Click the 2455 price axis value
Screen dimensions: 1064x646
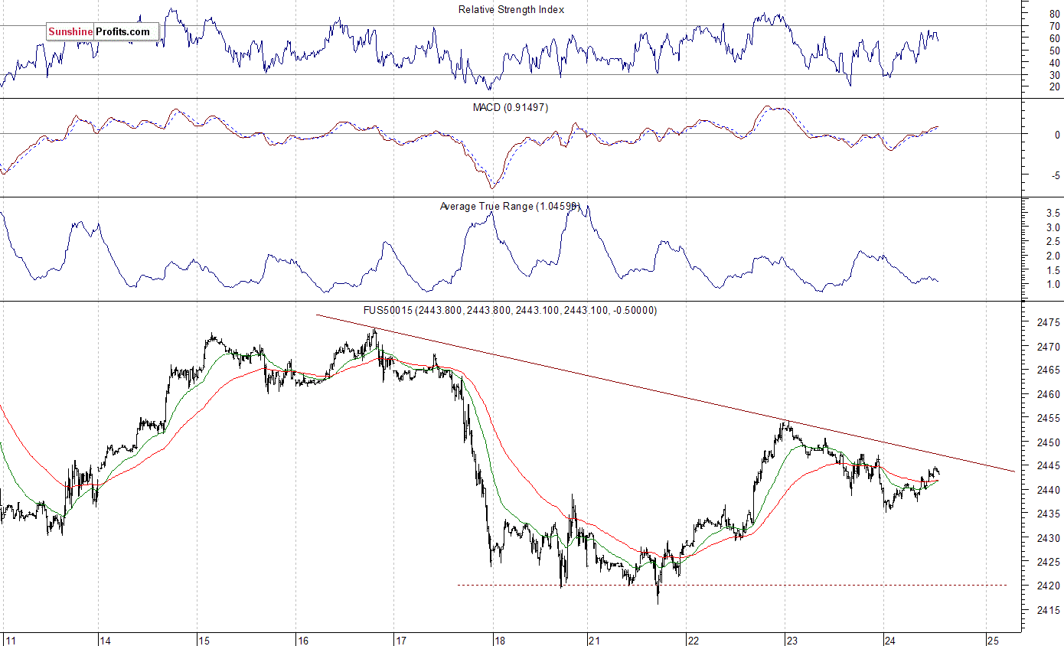1050,419
